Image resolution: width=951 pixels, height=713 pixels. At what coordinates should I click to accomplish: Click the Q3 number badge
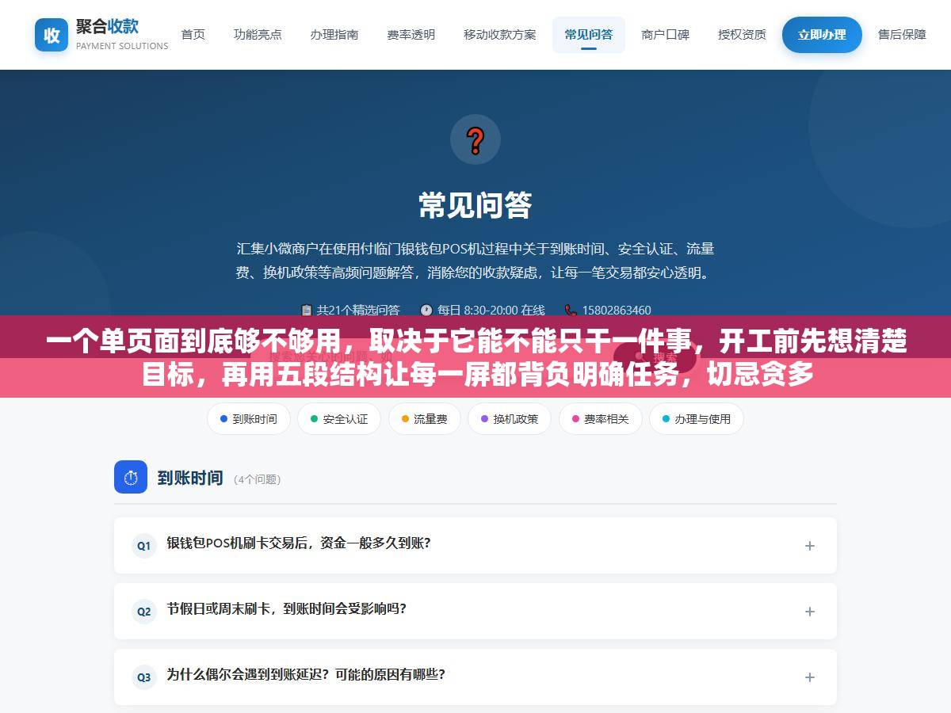[x=144, y=677]
